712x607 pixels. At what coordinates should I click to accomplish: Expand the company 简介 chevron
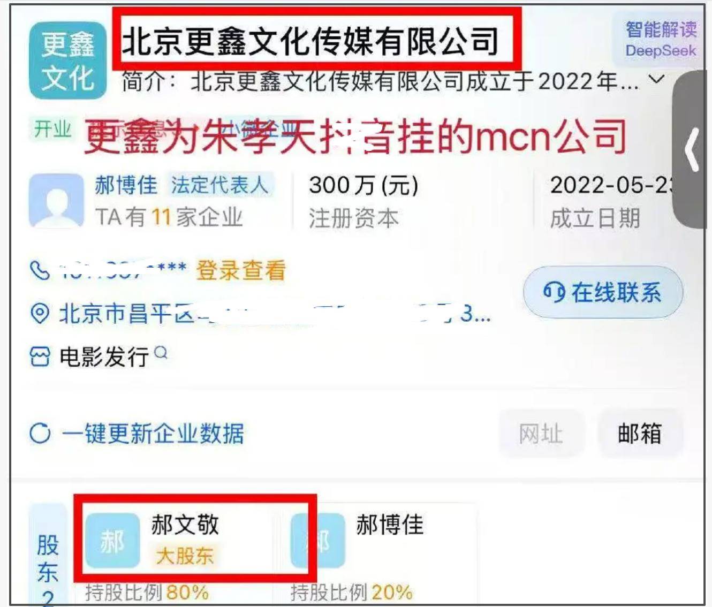[x=656, y=80]
